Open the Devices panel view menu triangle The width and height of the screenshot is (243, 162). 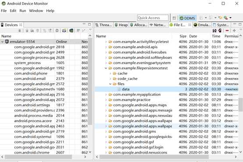[90, 30]
